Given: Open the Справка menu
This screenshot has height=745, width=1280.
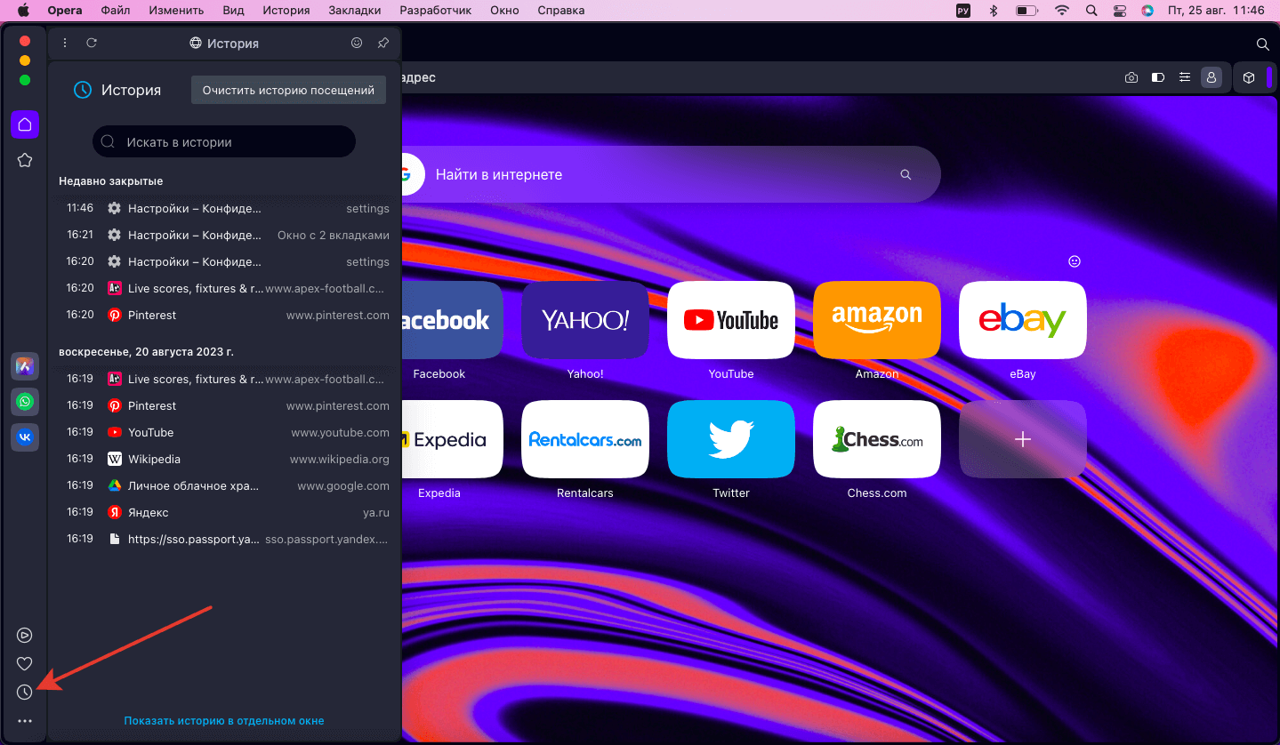Looking at the screenshot, I should pos(561,11).
